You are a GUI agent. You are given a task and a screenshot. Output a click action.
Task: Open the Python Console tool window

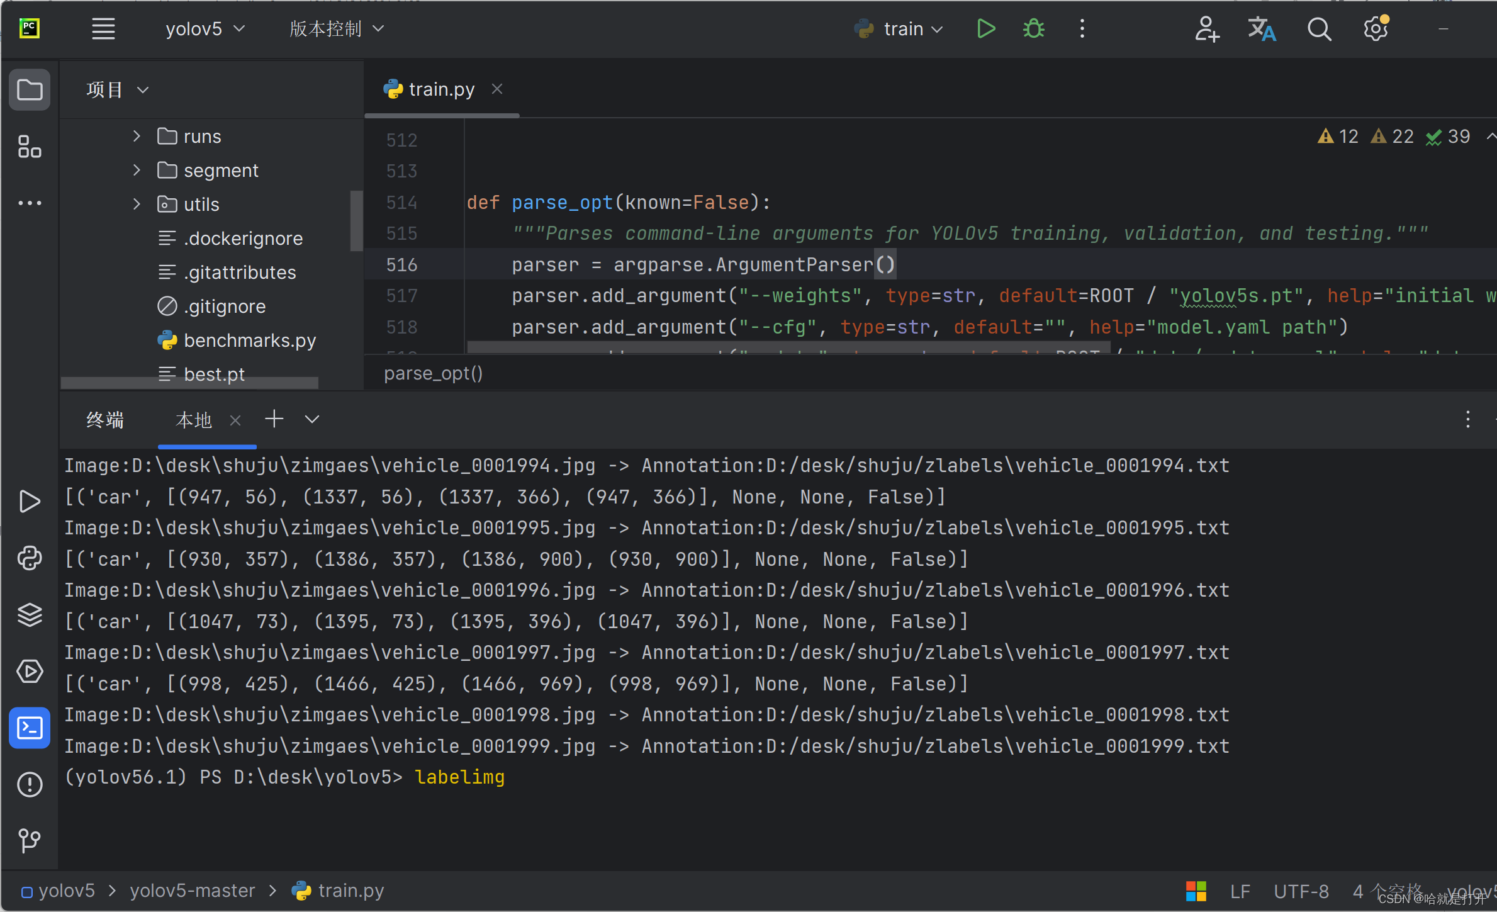[30, 558]
